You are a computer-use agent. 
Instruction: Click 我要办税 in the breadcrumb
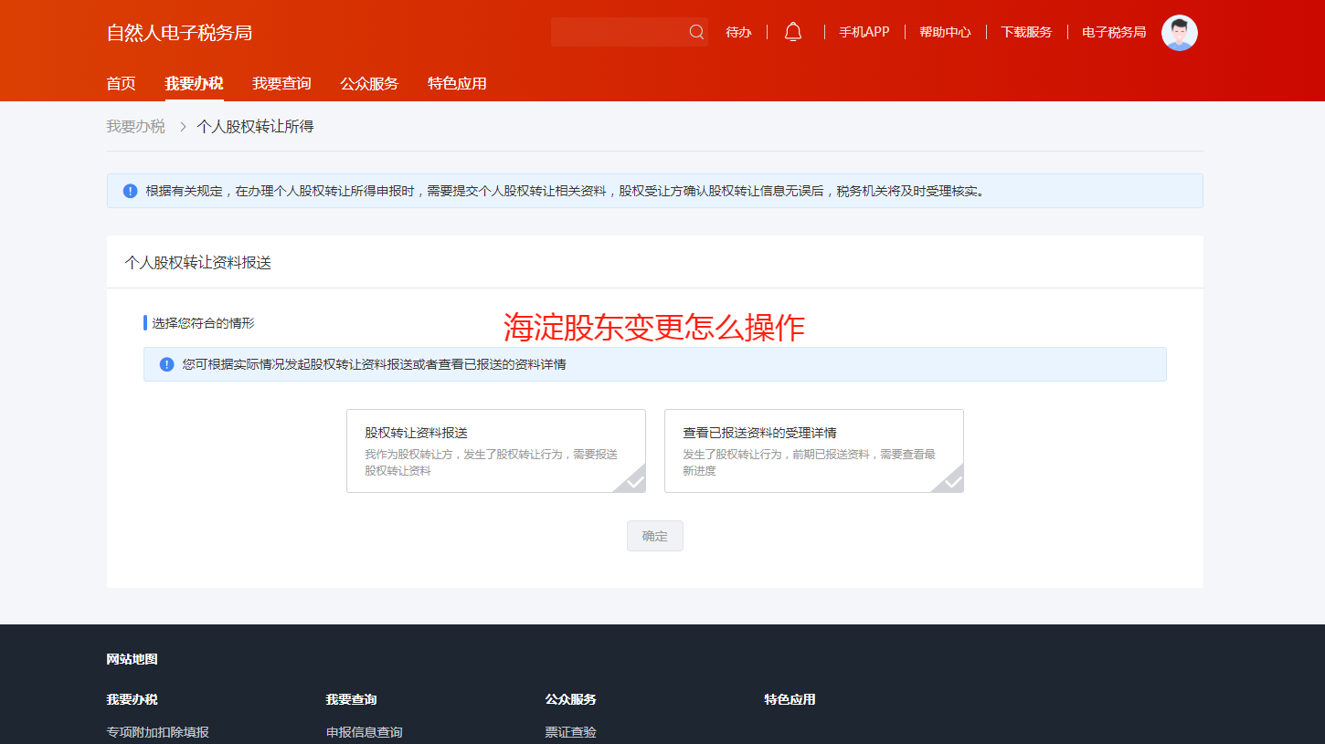coord(135,125)
